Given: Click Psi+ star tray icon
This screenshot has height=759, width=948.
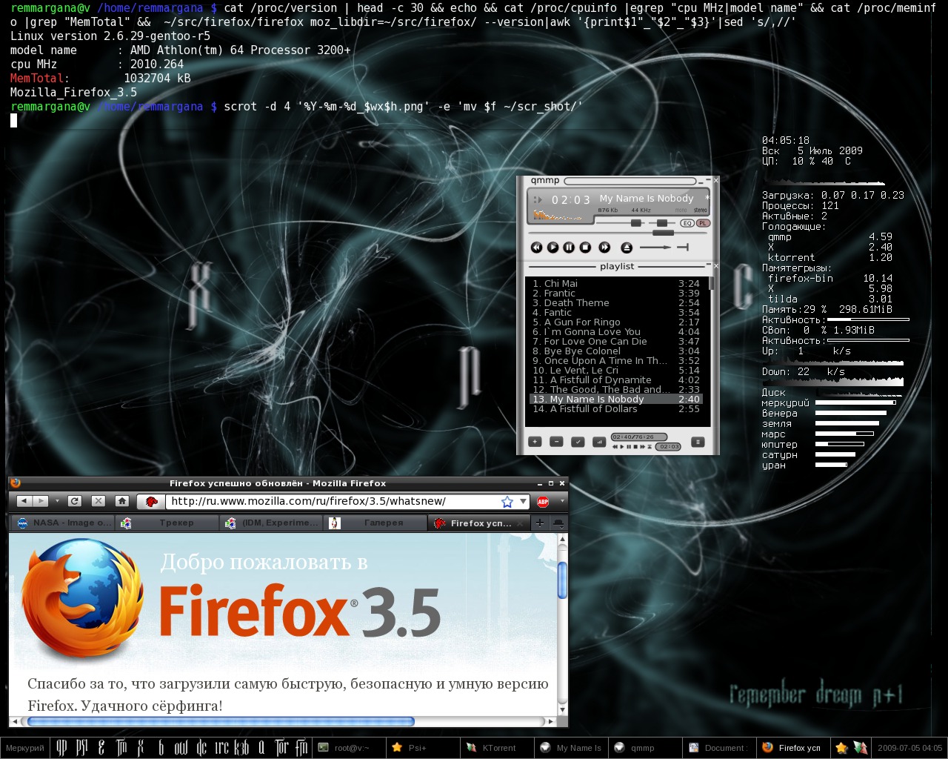Looking at the screenshot, I should (841, 748).
